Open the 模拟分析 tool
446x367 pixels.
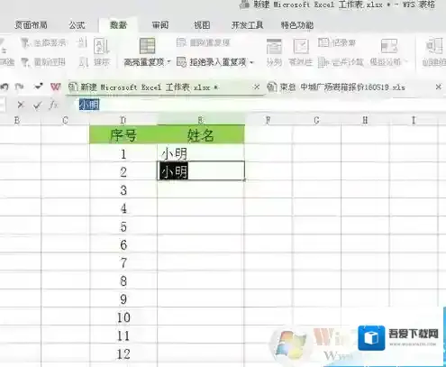click(x=388, y=51)
